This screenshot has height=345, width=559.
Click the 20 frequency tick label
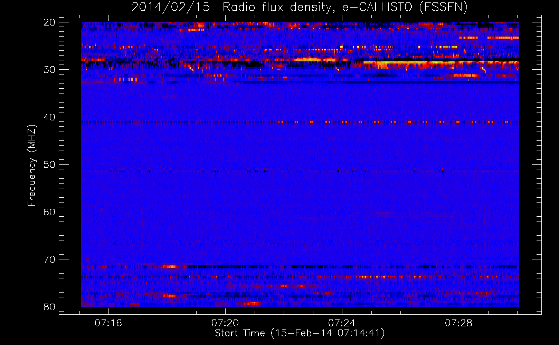[x=49, y=22]
